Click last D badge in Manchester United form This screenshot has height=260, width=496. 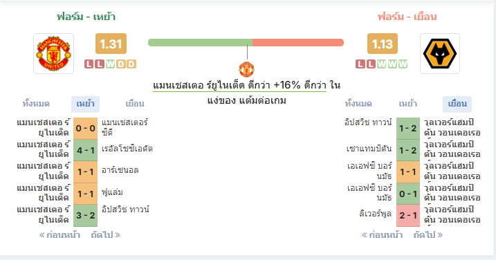131,64
